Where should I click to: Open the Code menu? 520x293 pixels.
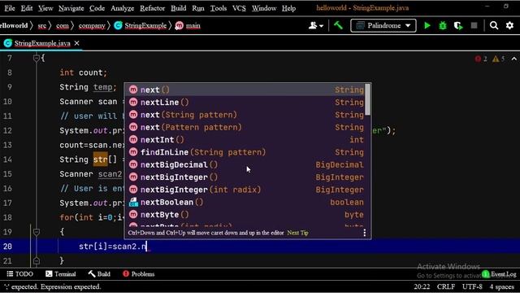click(97, 8)
